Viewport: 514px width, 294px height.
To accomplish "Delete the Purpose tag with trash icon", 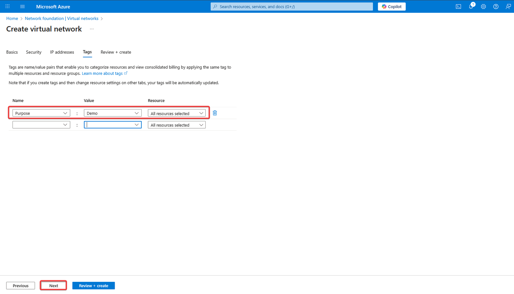I will click(x=215, y=113).
